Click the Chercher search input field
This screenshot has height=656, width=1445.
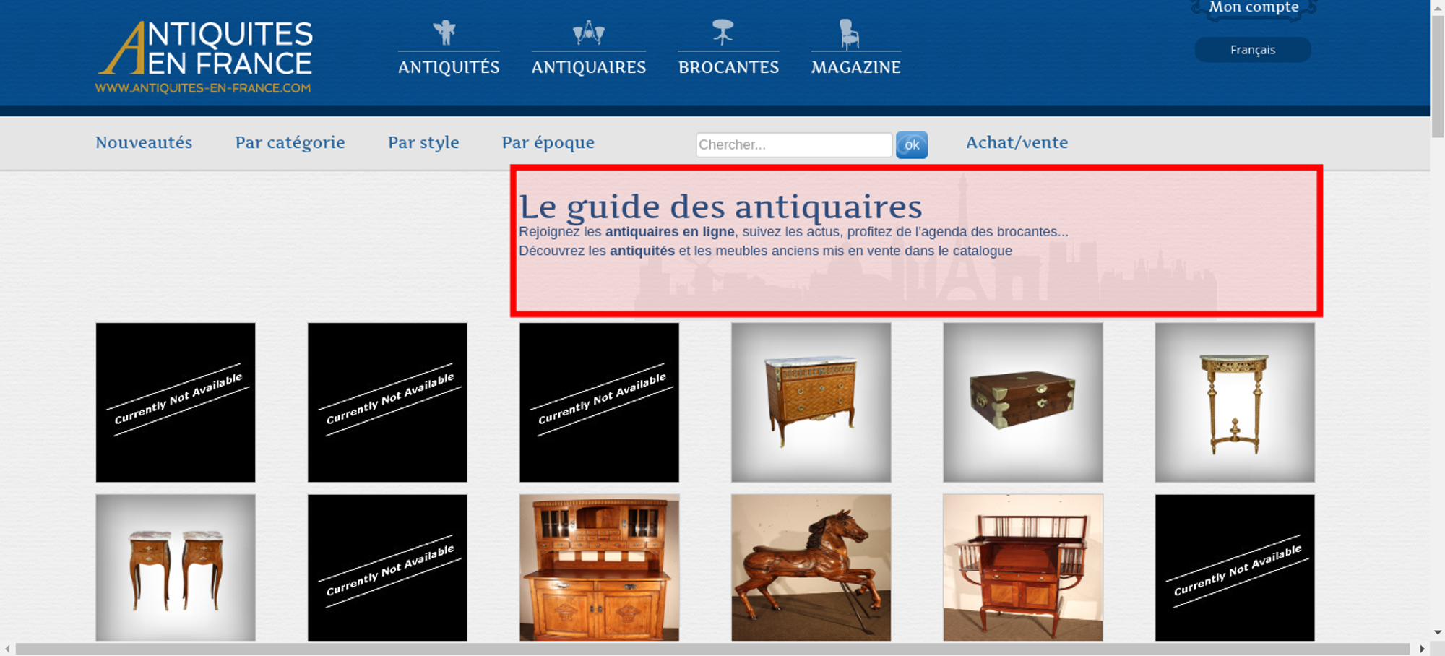[x=793, y=144]
